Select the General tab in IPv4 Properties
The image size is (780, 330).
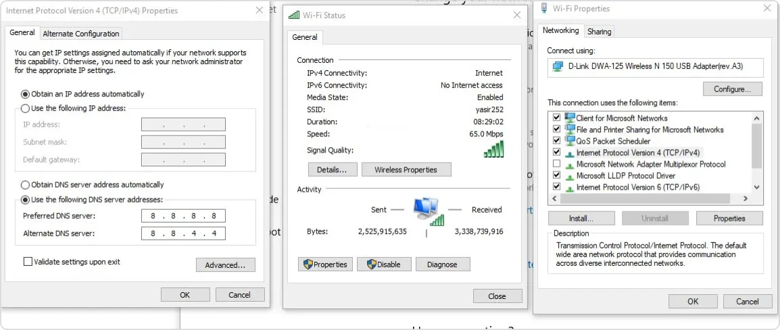[x=22, y=33]
